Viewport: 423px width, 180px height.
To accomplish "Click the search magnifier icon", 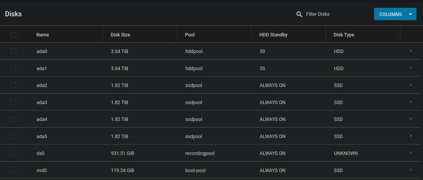I will (x=299, y=14).
